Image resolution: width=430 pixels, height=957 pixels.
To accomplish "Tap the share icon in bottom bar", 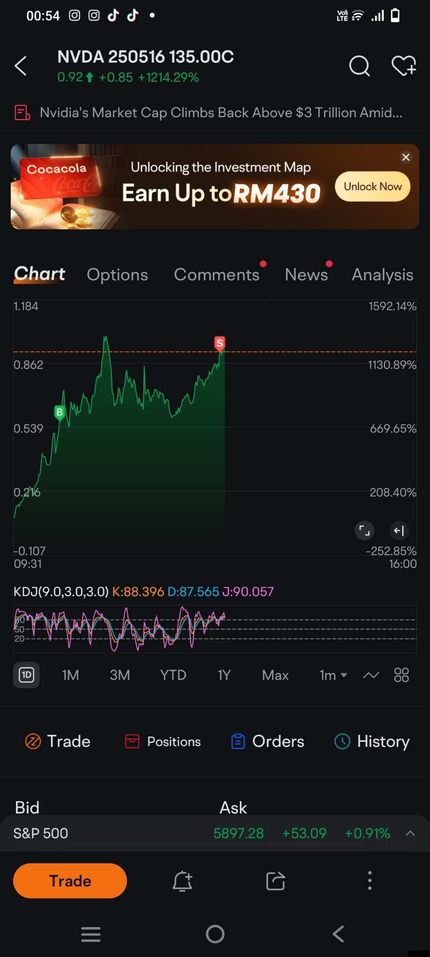I will (x=276, y=881).
